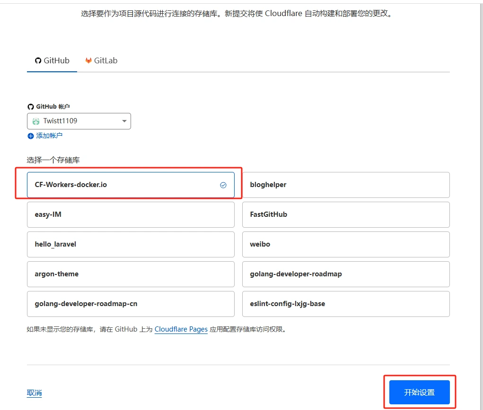Open the Cloudflare Pages link
The height and width of the screenshot is (410, 483).
tap(181, 329)
